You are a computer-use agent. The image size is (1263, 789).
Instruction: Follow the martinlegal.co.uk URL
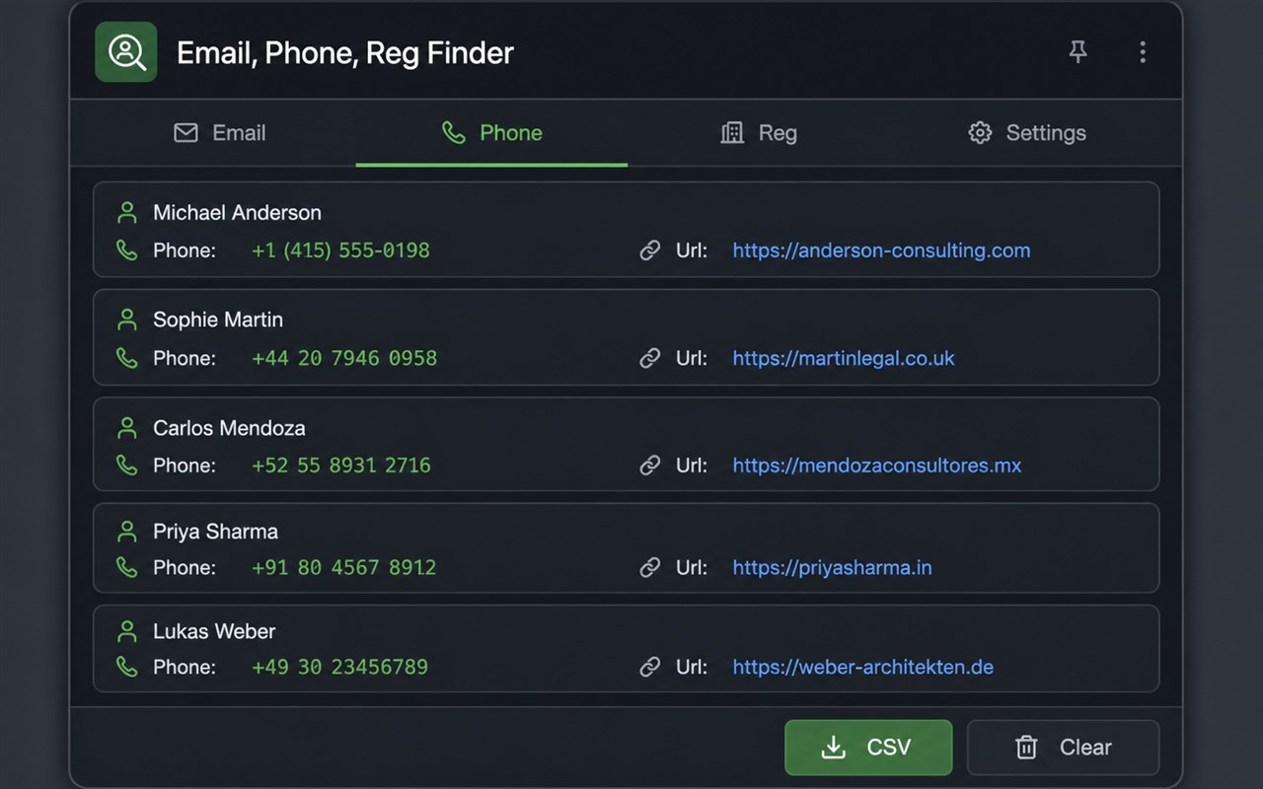click(x=844, y=358)
